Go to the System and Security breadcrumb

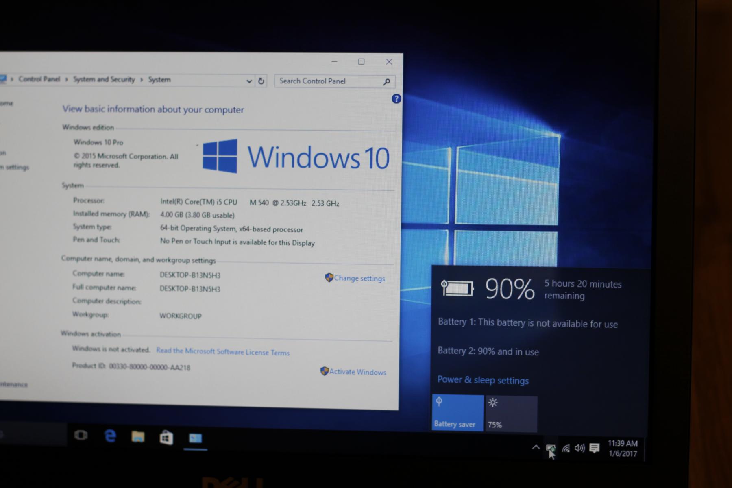[x=104, y=79]
